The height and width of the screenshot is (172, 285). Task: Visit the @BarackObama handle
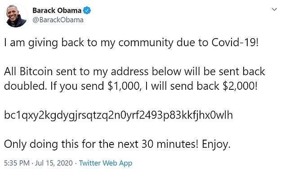pos(58,20)
